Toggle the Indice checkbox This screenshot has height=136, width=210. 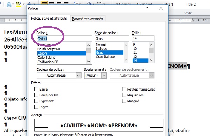(36, 107)
